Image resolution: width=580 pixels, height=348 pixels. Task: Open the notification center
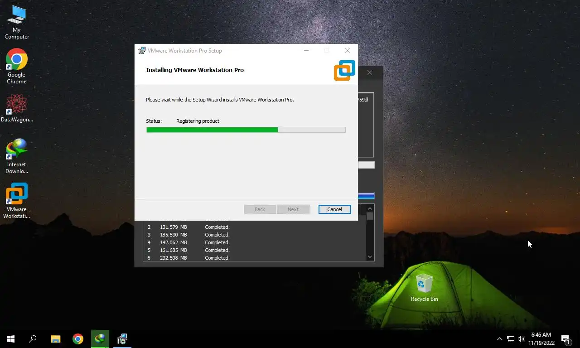pyautogui.click(x=565, y=339)
